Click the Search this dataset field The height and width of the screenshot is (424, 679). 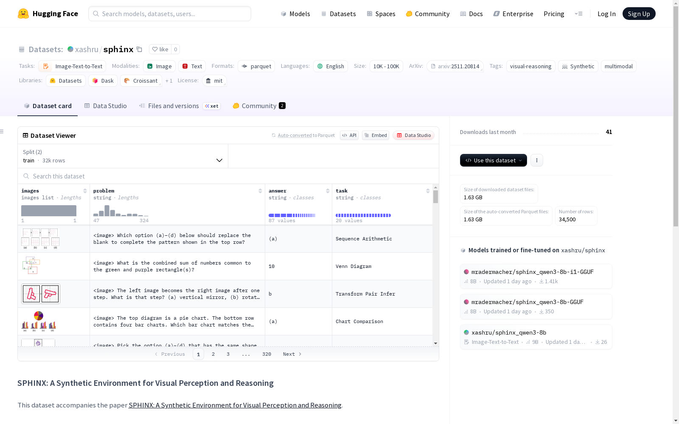tap(228, 176)
